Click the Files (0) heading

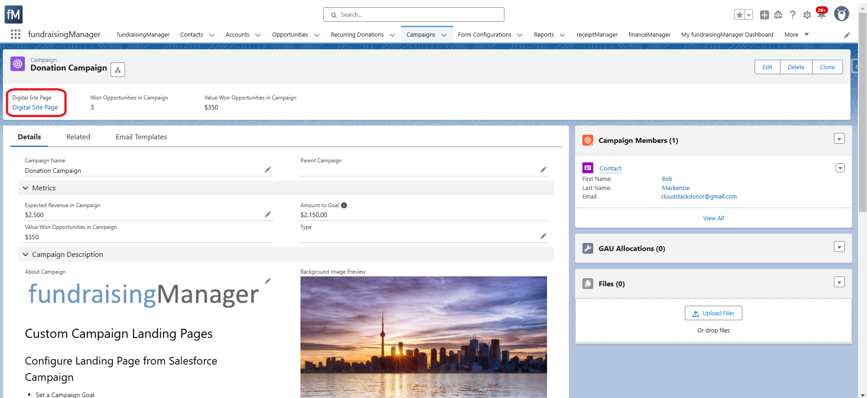coord(611,284)
